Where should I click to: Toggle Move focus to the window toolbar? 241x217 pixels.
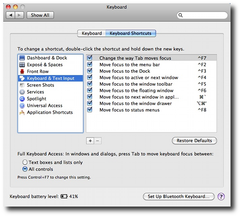point(90,84)
